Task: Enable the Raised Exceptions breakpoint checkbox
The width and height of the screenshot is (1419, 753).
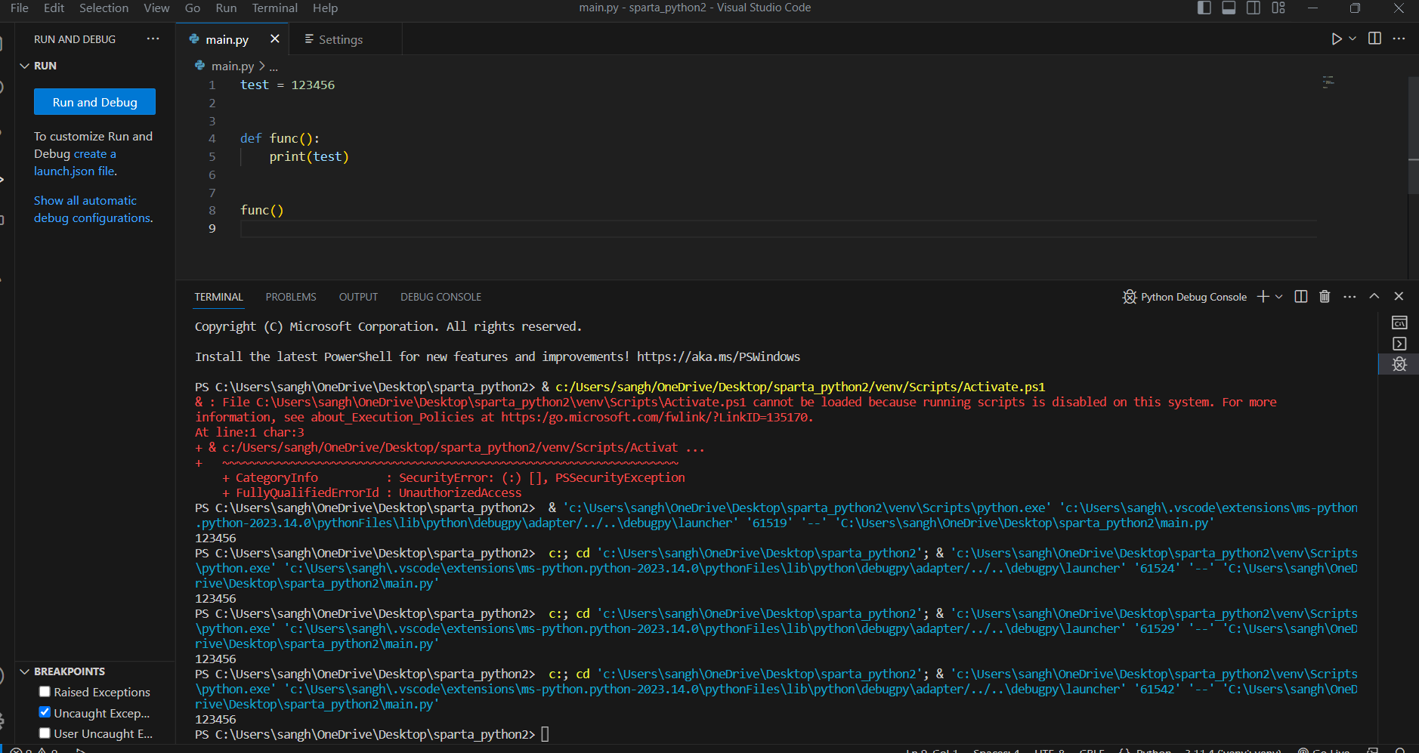Action: coord(45,692)
